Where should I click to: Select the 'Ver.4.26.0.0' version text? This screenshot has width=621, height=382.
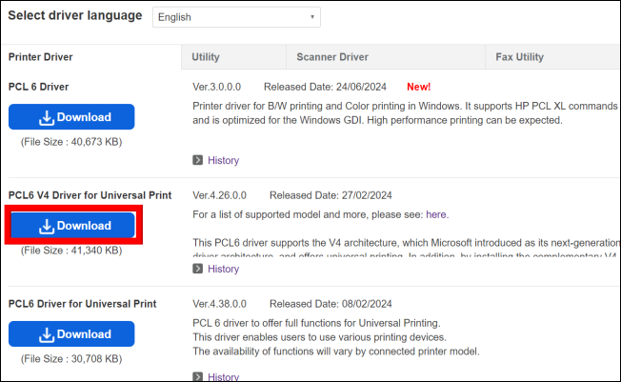tap(219, 195)
